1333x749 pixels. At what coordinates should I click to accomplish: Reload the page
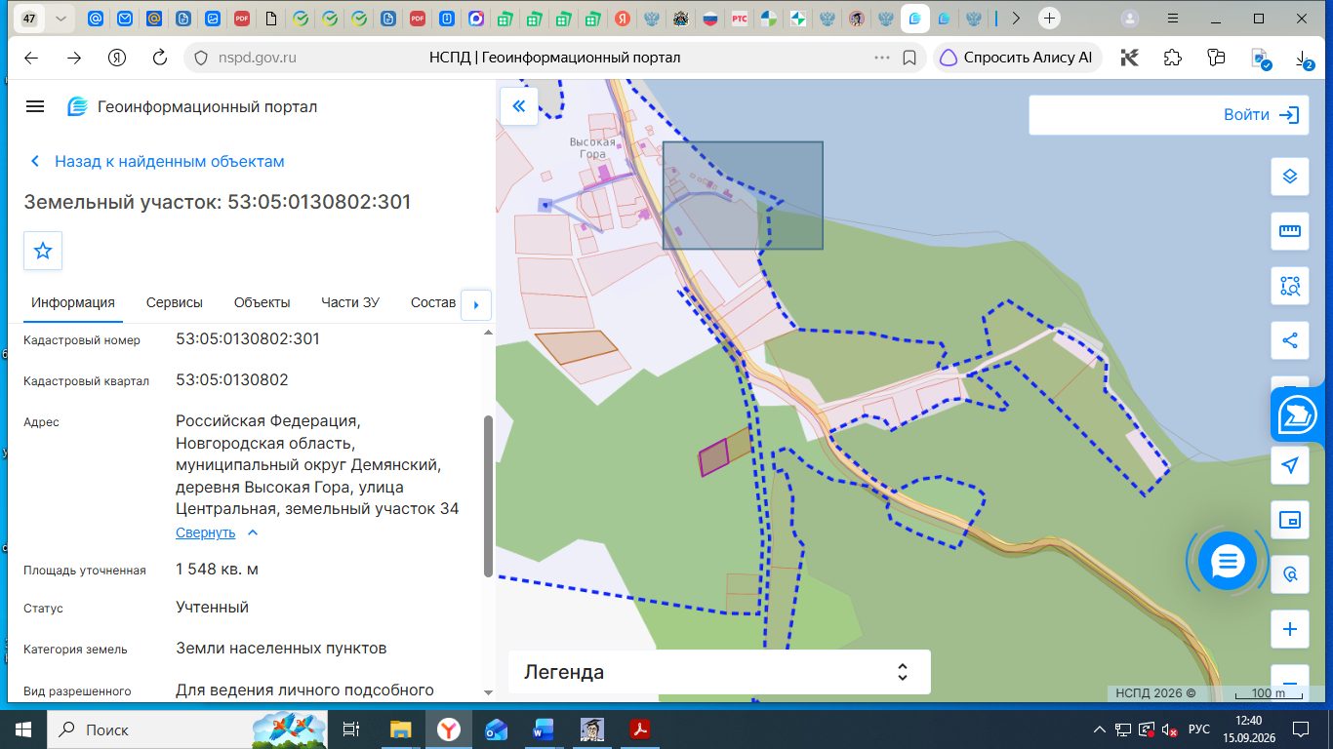point(160,58)
